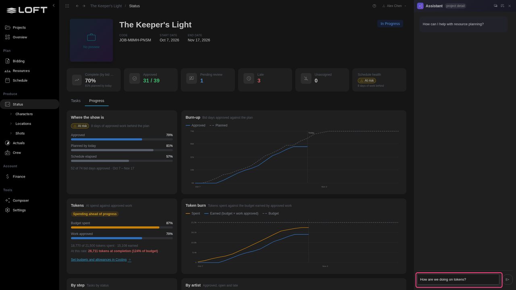Click the In Progress status badge
Image resolution: width=516 pixels, height=290 pixels.
[390, 24]
